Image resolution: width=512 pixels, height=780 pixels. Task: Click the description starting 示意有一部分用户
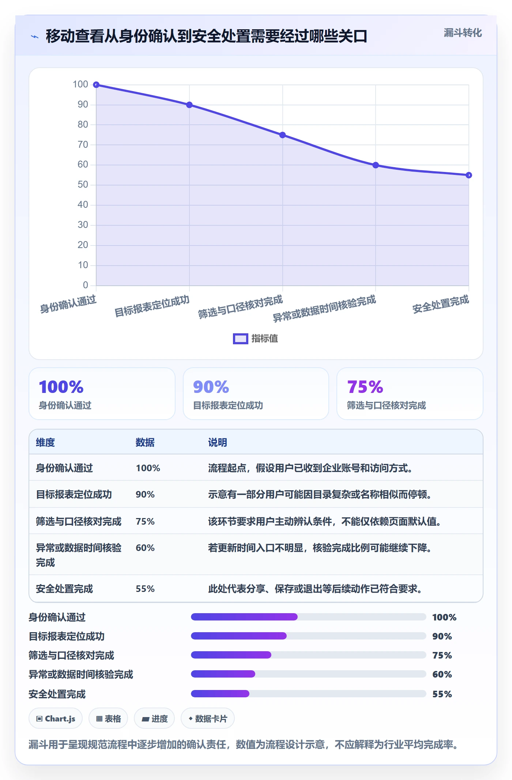point(320,494)
